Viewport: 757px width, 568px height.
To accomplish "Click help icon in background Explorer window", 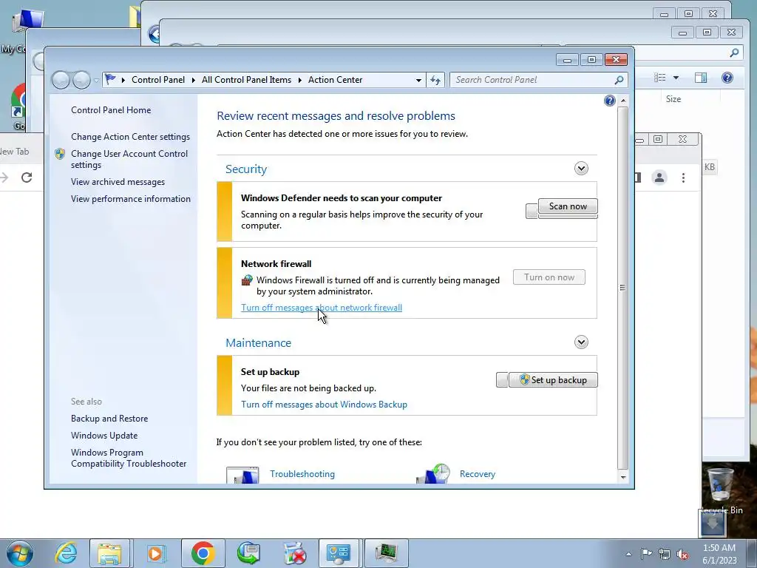I will [727, 78].
